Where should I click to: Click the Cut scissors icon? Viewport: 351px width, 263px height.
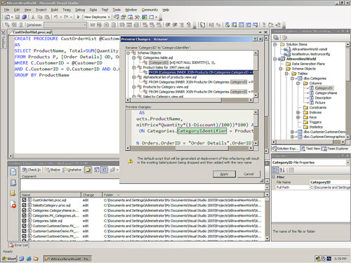point(33,17)
